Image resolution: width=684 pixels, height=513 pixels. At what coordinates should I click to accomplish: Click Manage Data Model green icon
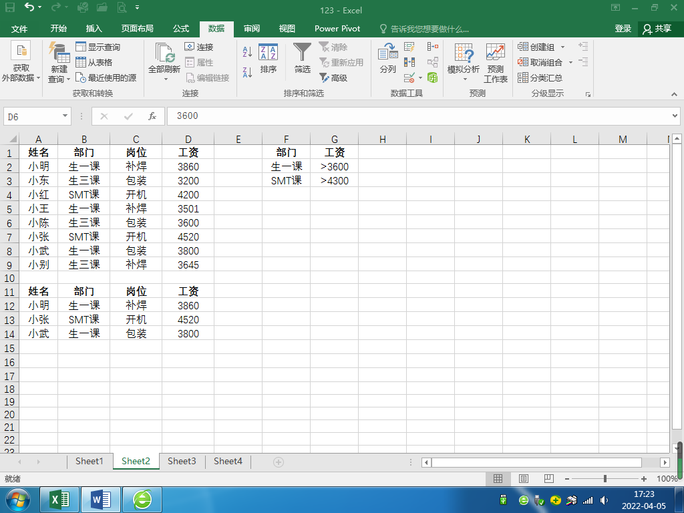tap(433, 78)
